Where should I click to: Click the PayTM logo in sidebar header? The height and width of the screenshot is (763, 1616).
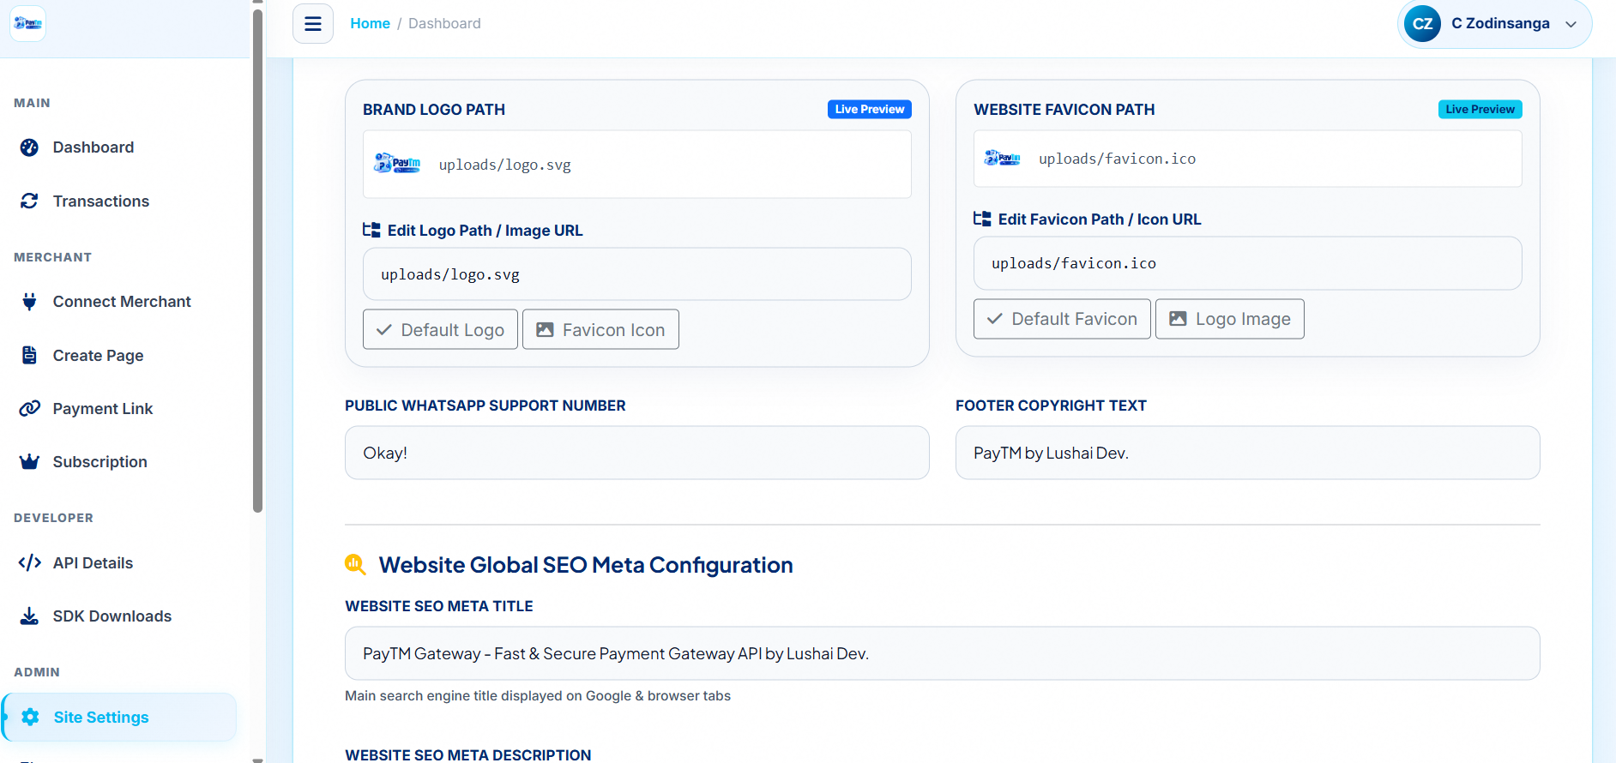click(x=27, y=24)
